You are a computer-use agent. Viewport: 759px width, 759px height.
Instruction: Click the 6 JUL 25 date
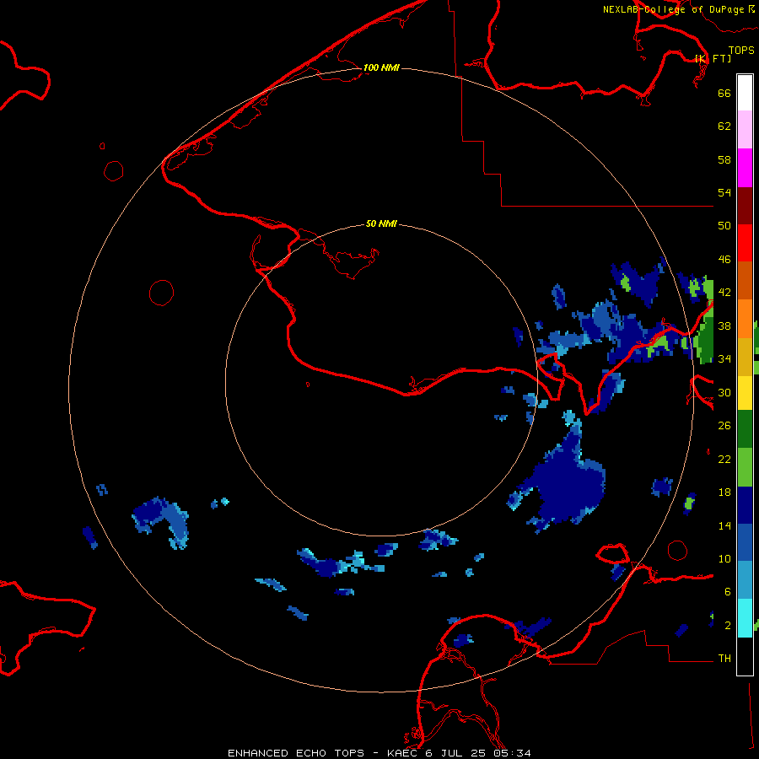[455, 753]
